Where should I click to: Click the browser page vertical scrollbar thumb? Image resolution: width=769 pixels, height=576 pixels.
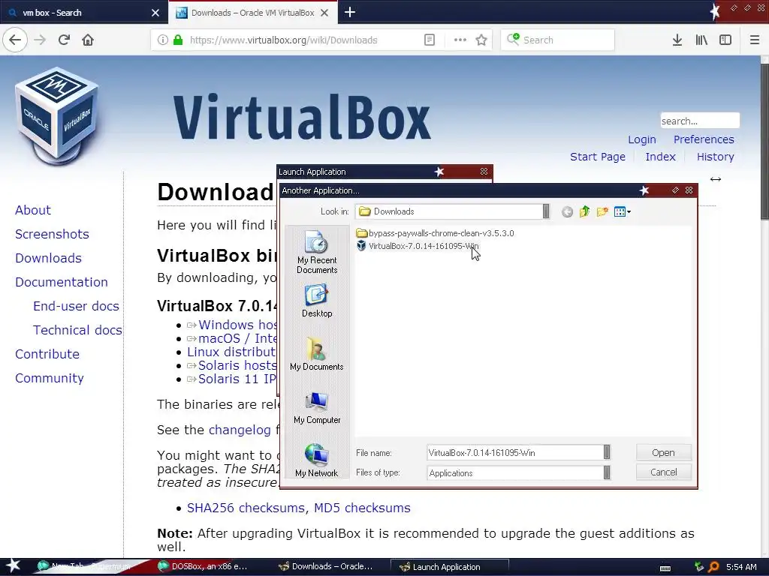pyautogui.click(x=764, y=141)
